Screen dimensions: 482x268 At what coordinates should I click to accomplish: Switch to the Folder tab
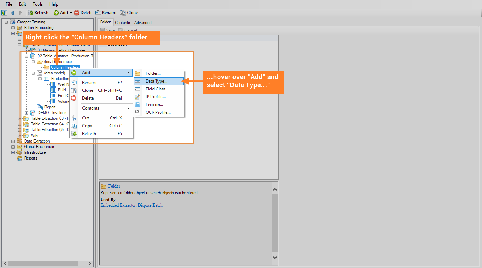point(106,22)
